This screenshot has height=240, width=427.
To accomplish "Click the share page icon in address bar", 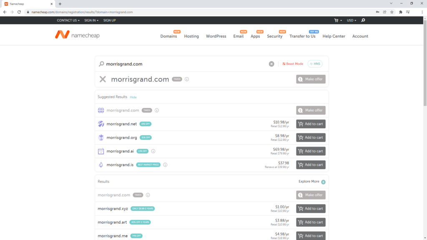I will [384, 12].
